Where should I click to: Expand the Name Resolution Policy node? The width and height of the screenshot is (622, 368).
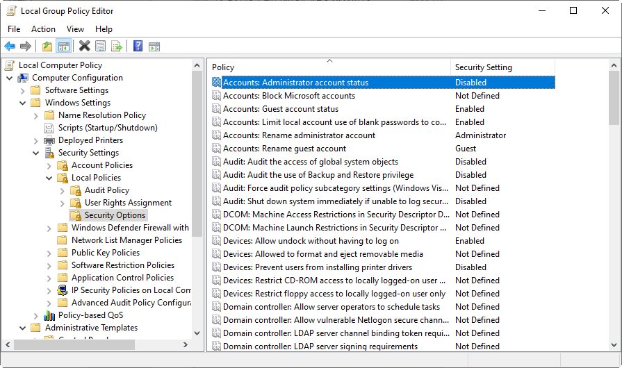pos(35,116)
